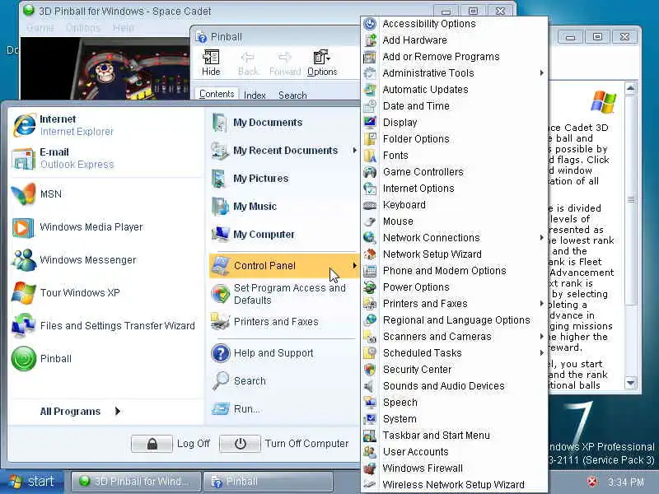Select Contents tab in Pinball help
Screen dimensions: 659x494
(217, 94)
